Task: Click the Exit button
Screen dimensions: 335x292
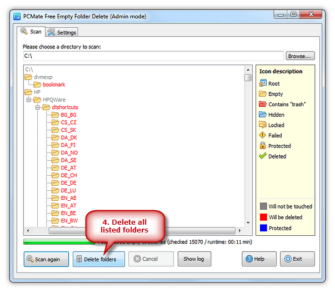Action: (297, 259)
